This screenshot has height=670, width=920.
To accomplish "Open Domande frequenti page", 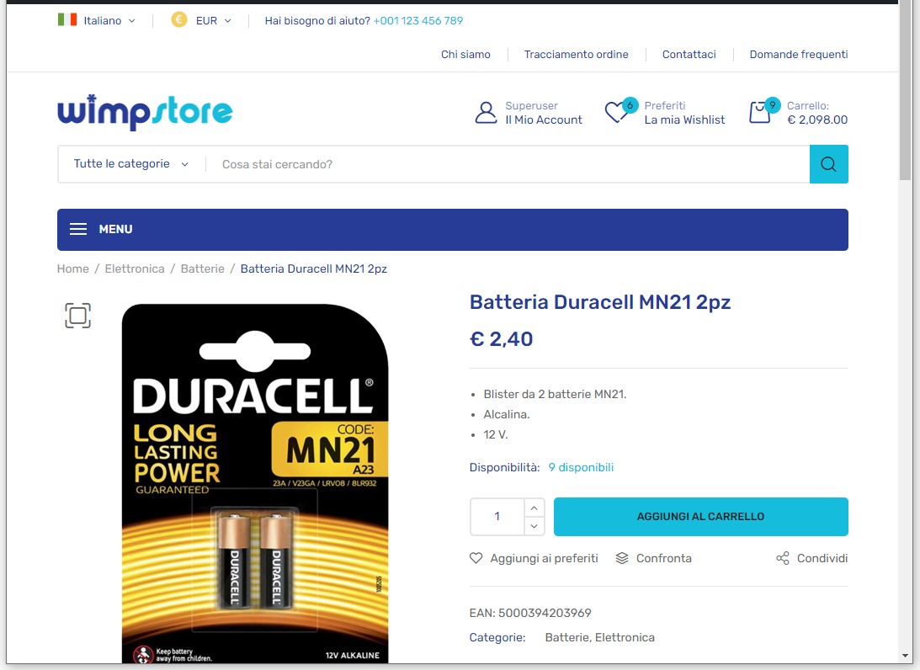I will [x=798, y=54].
